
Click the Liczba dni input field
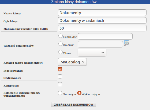tap(105, 36)
